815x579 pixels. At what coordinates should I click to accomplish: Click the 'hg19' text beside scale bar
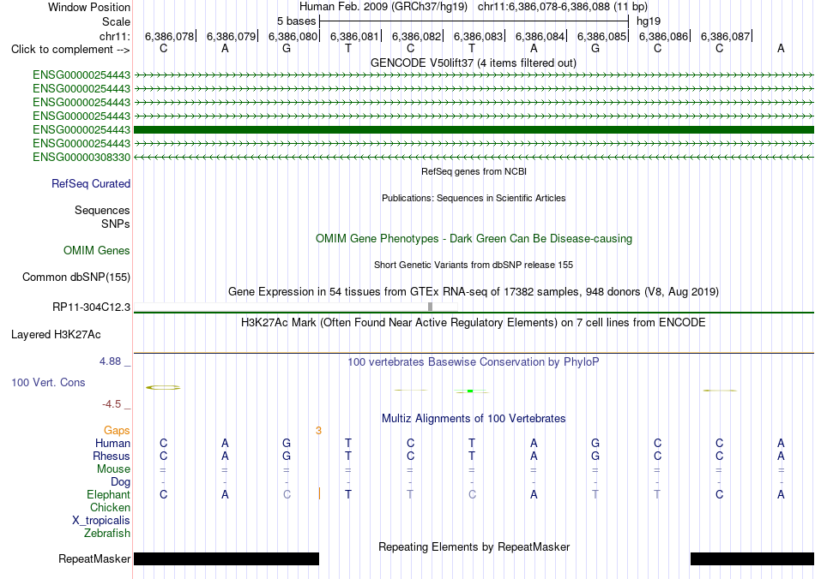[649, 21]
